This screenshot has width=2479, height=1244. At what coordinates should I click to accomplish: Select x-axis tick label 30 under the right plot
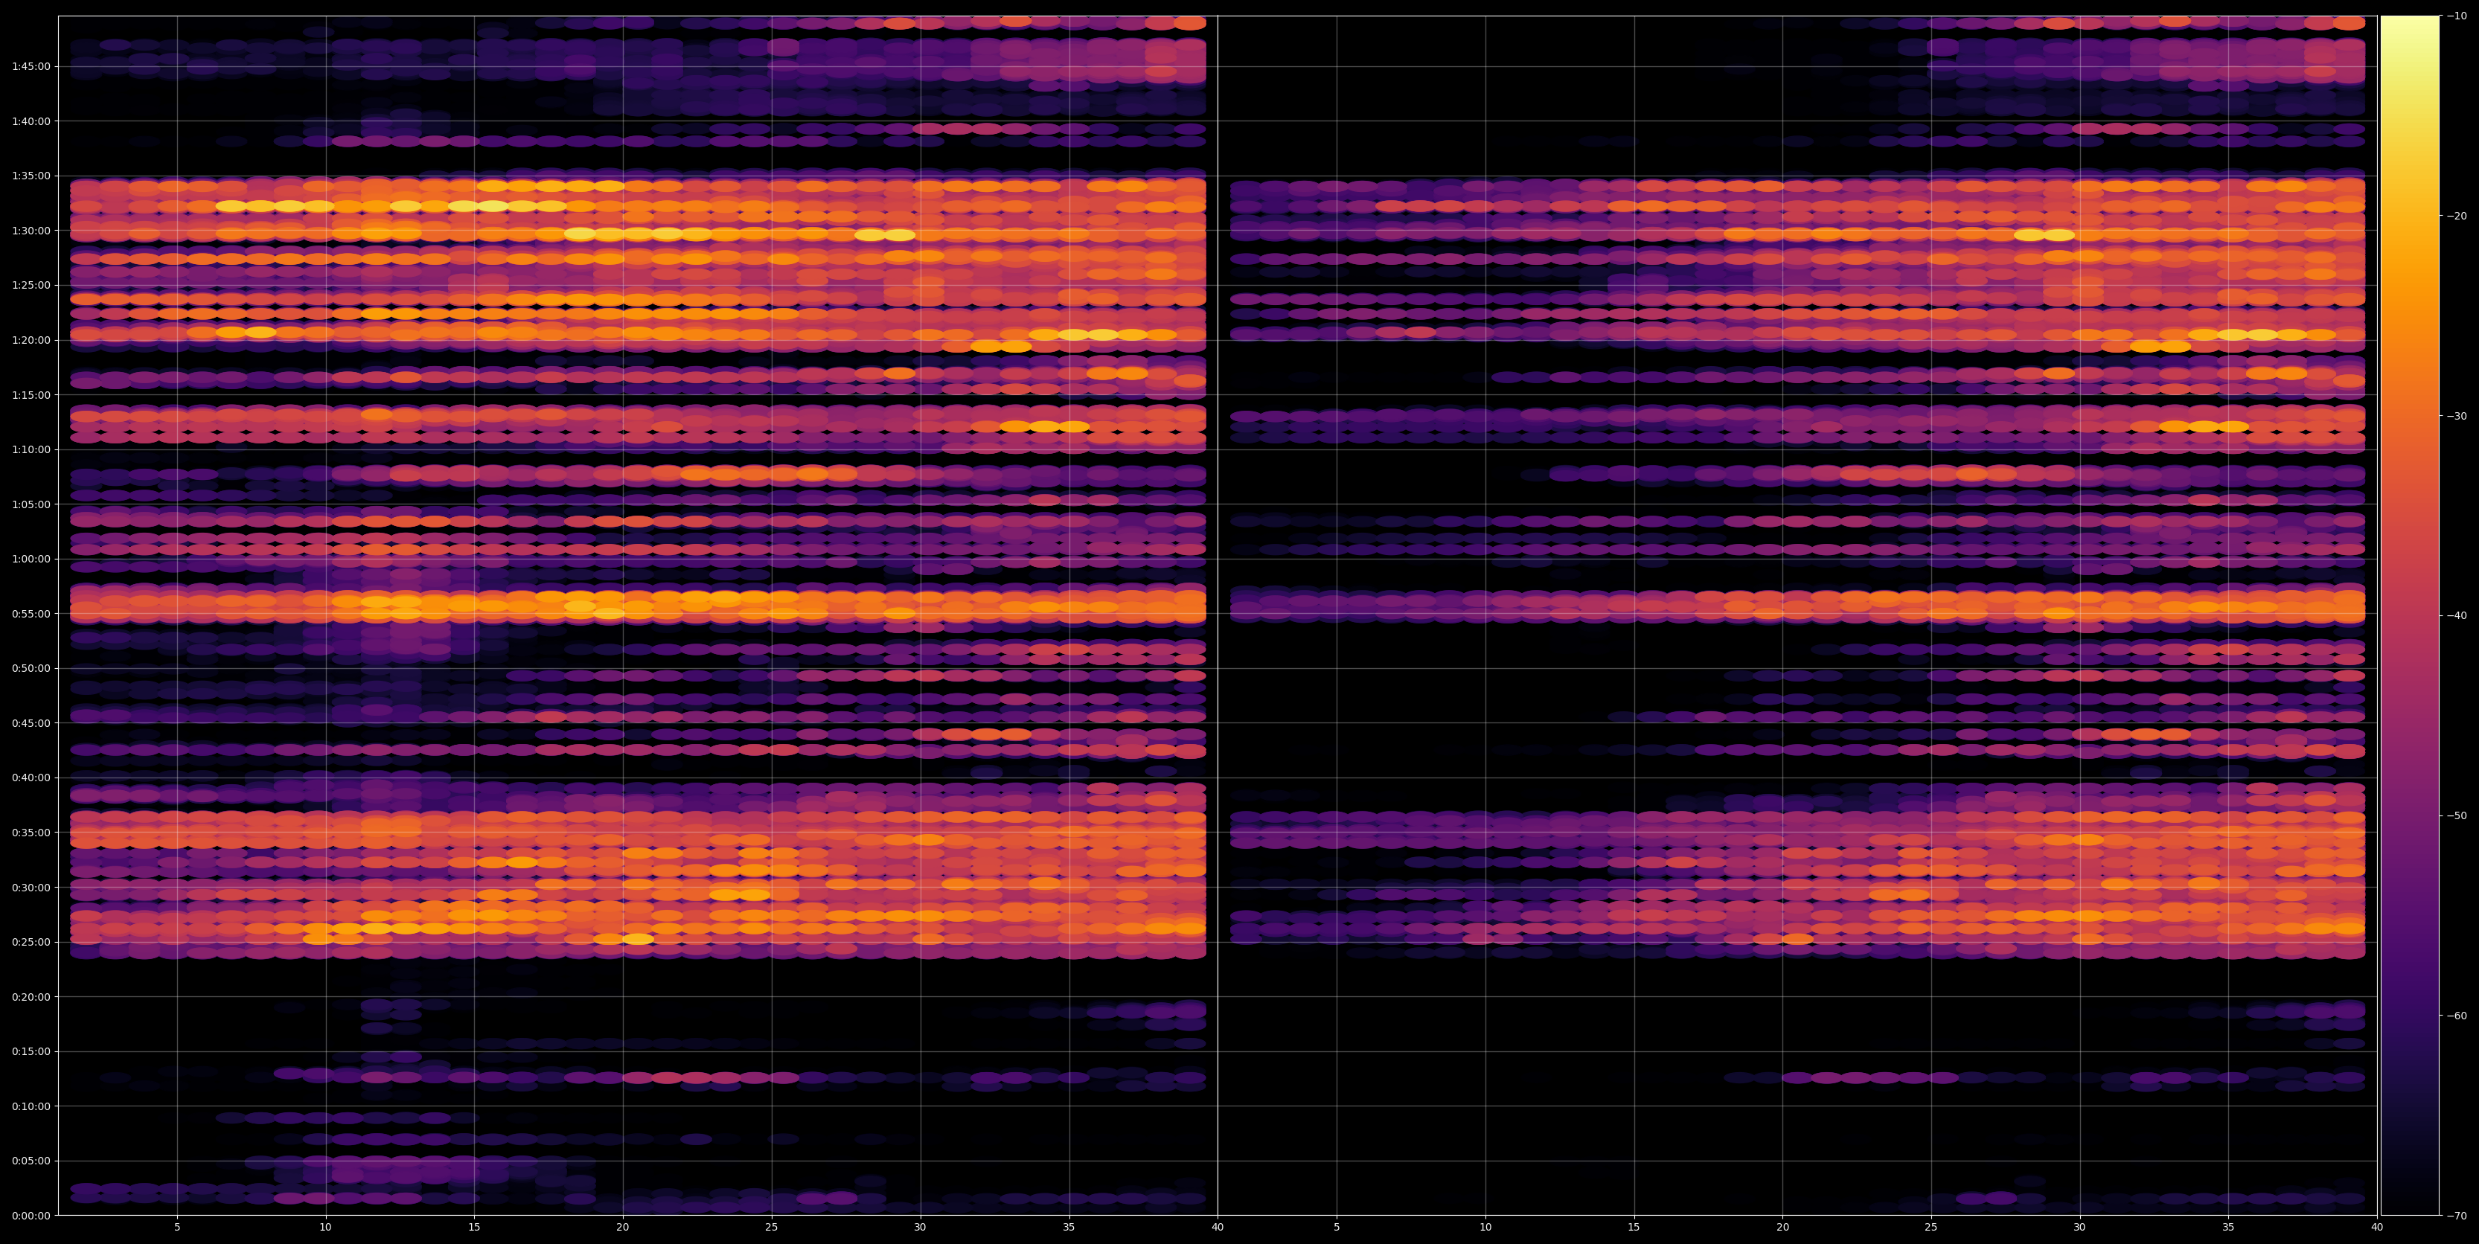coord(2079,1228)
